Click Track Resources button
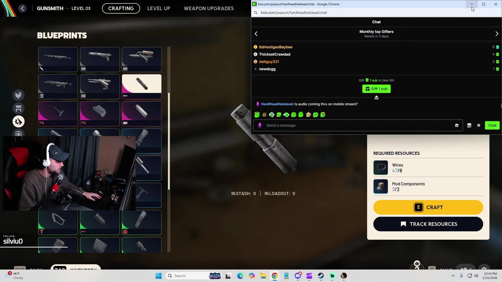Image resolution: width=502 pixels, height=282 pixels. click(428, 224)
